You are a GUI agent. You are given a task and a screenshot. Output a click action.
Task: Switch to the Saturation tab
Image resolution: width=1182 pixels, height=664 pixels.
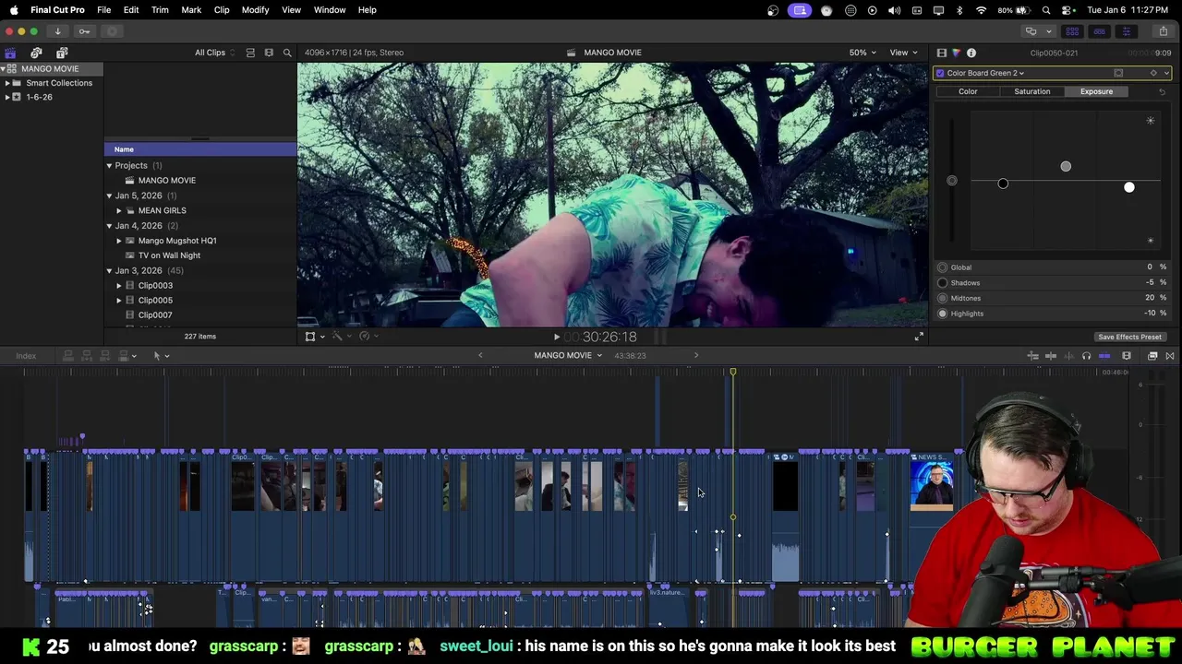[1031, 91]
